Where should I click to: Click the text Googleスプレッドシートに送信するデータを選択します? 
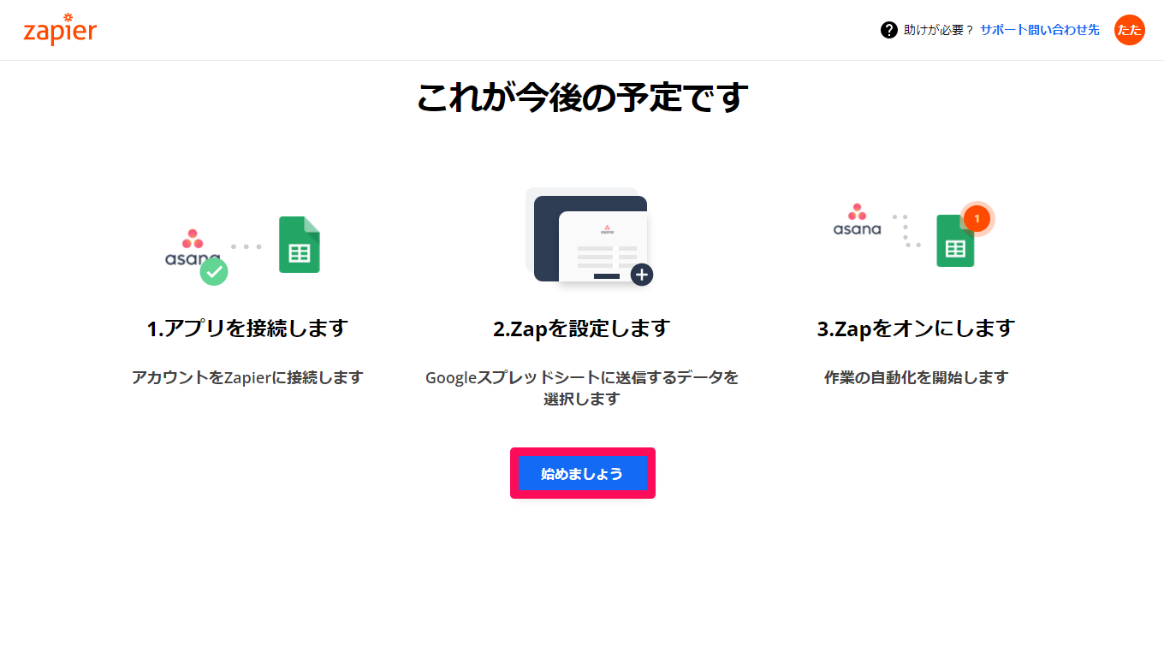(582, 388)
